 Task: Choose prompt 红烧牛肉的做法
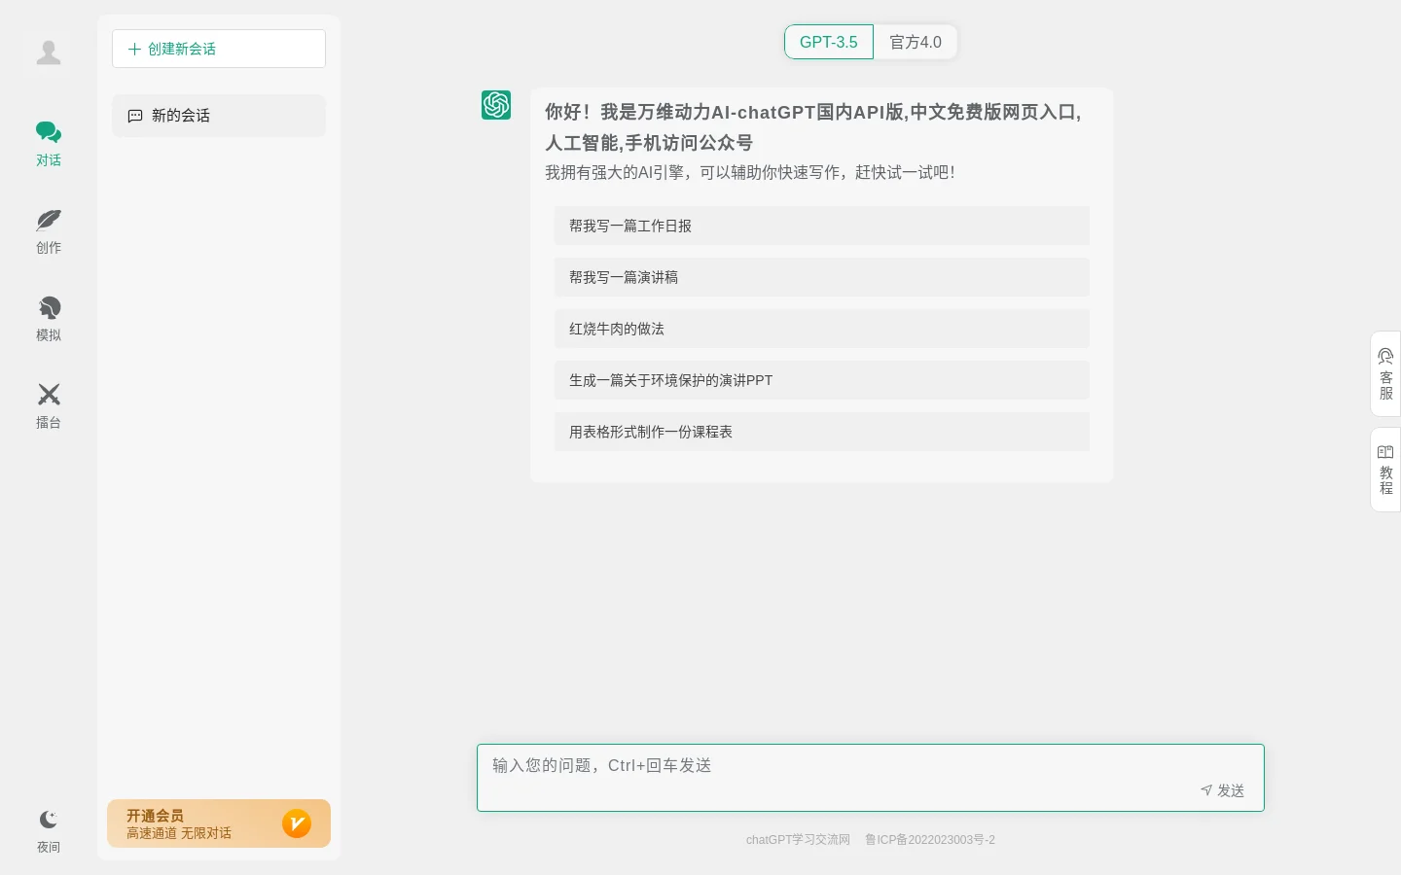pos(822,329)
